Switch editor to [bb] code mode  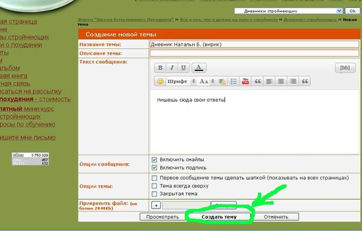tap(345, 68)
